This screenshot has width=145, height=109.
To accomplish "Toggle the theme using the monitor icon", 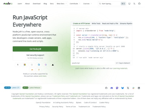I will pyautogui.click(x=129, y=4).
